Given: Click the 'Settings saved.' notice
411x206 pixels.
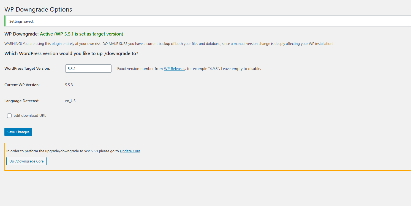Looking at the screenshot, I should [x=21, y=21].
